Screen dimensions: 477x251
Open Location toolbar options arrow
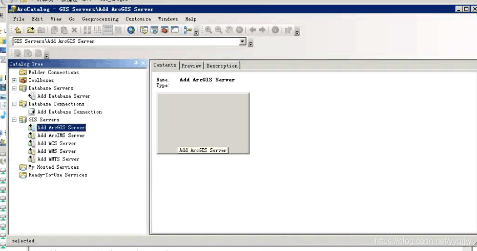(251, 43)
